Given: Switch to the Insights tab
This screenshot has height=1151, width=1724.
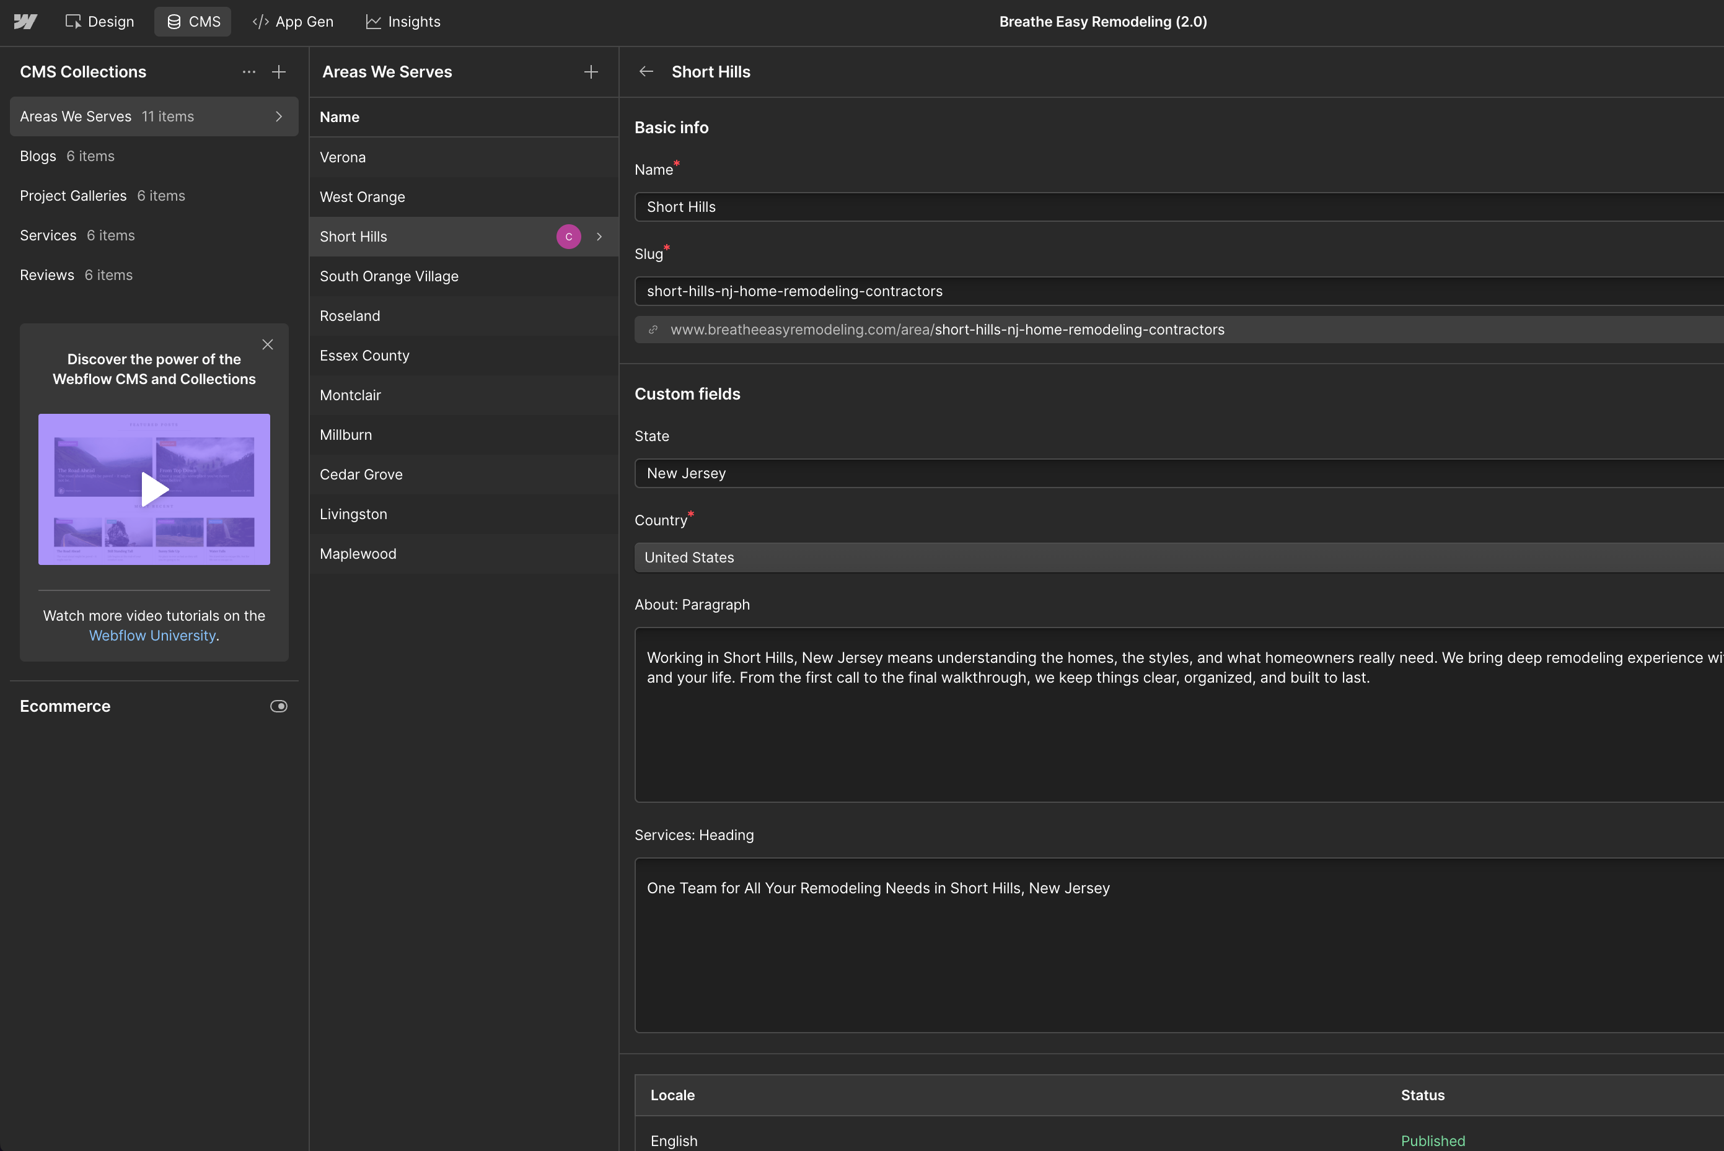Looking at the screenshot, I should click(403, 21).
